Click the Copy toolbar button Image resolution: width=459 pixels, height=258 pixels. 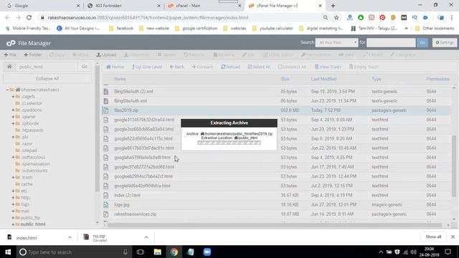57,54
